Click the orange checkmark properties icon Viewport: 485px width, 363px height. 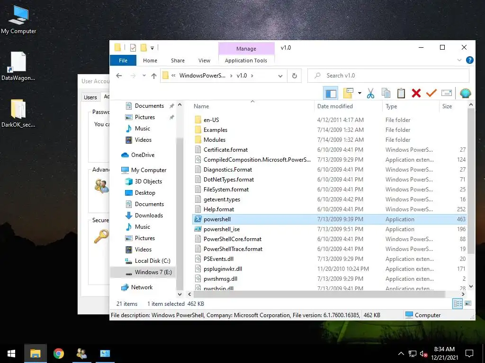(x=431, y=93)
